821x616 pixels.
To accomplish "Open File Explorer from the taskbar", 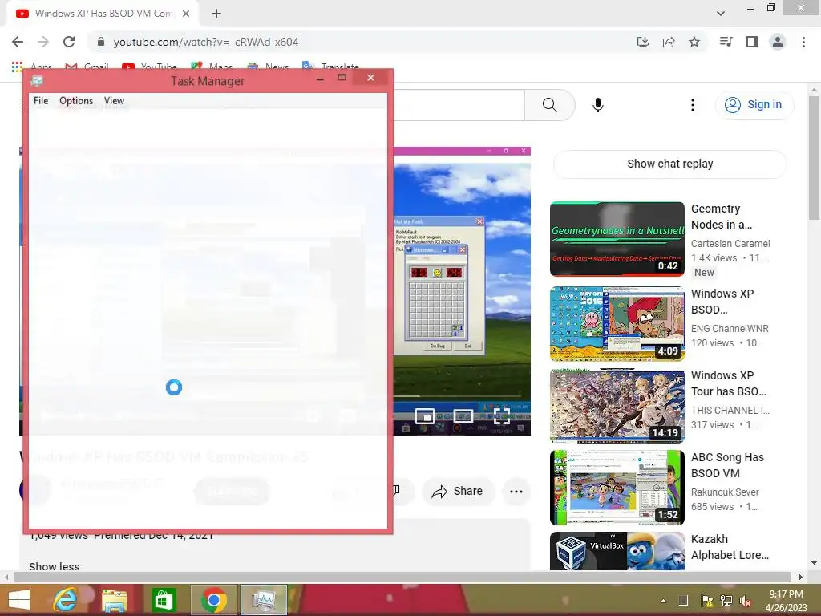I will tap(114, 600).
